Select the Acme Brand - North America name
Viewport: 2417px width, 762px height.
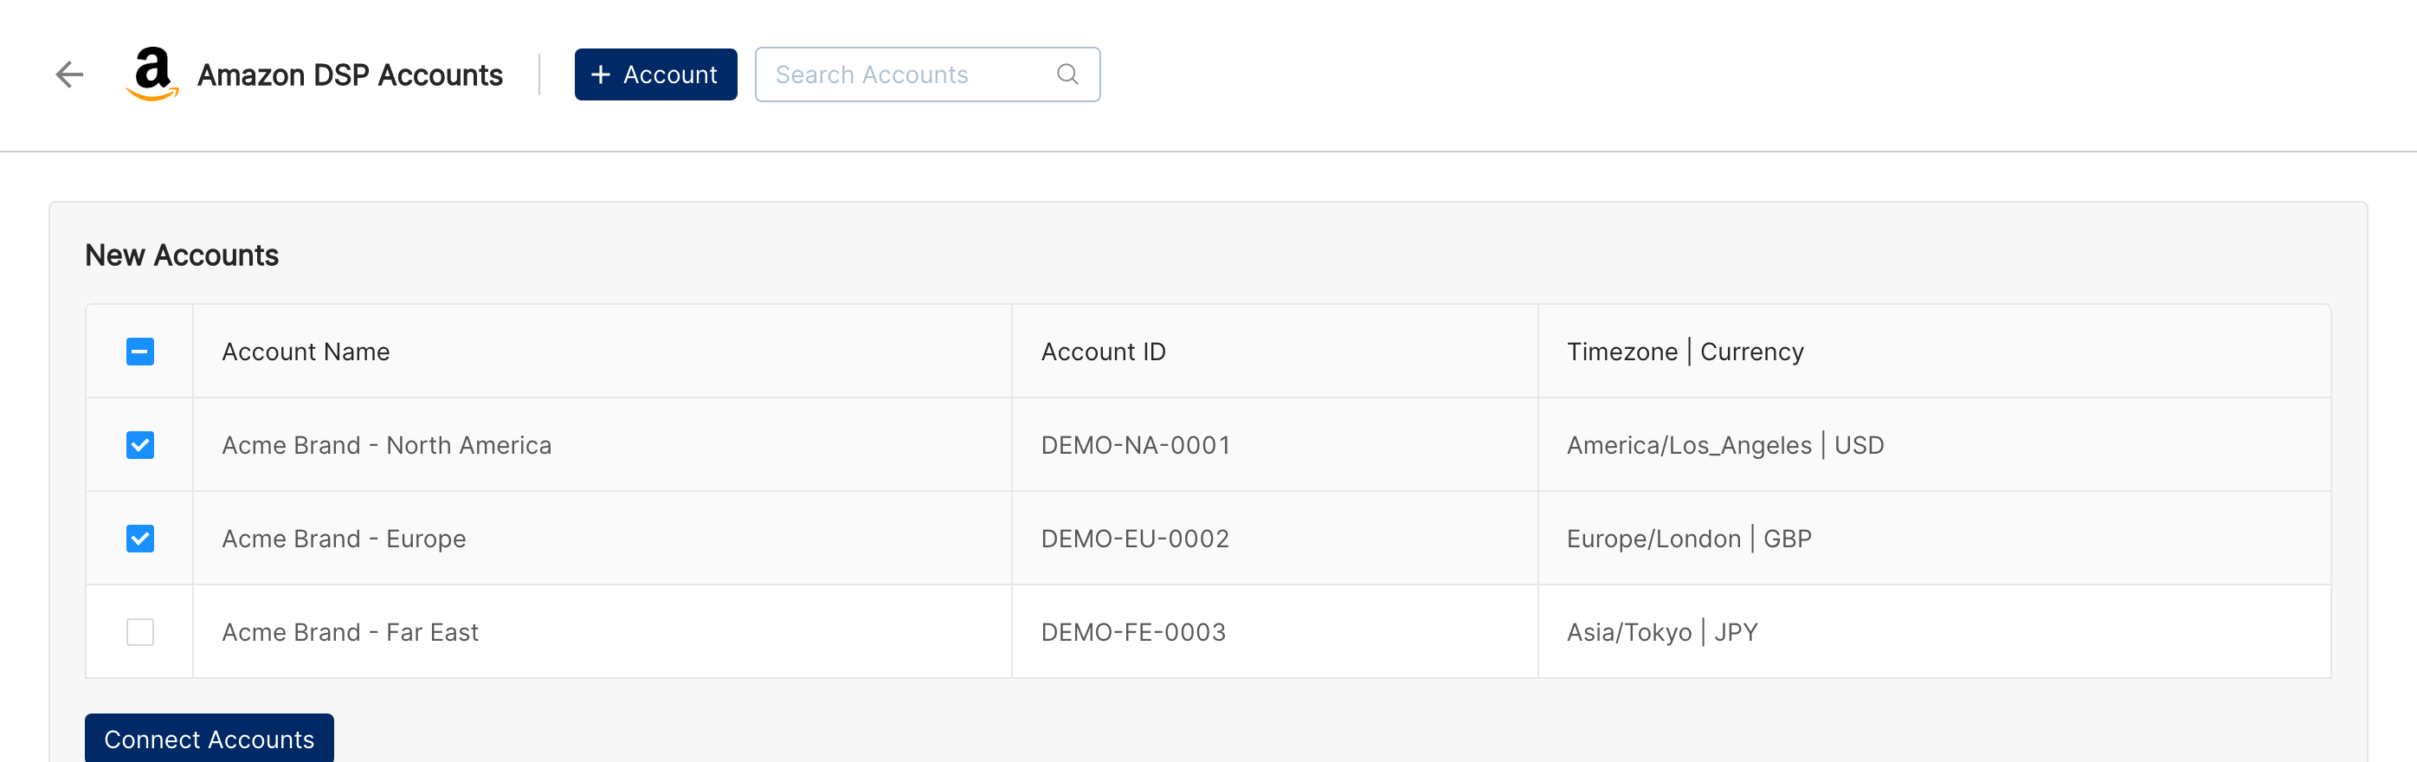(x=387, y=445)
